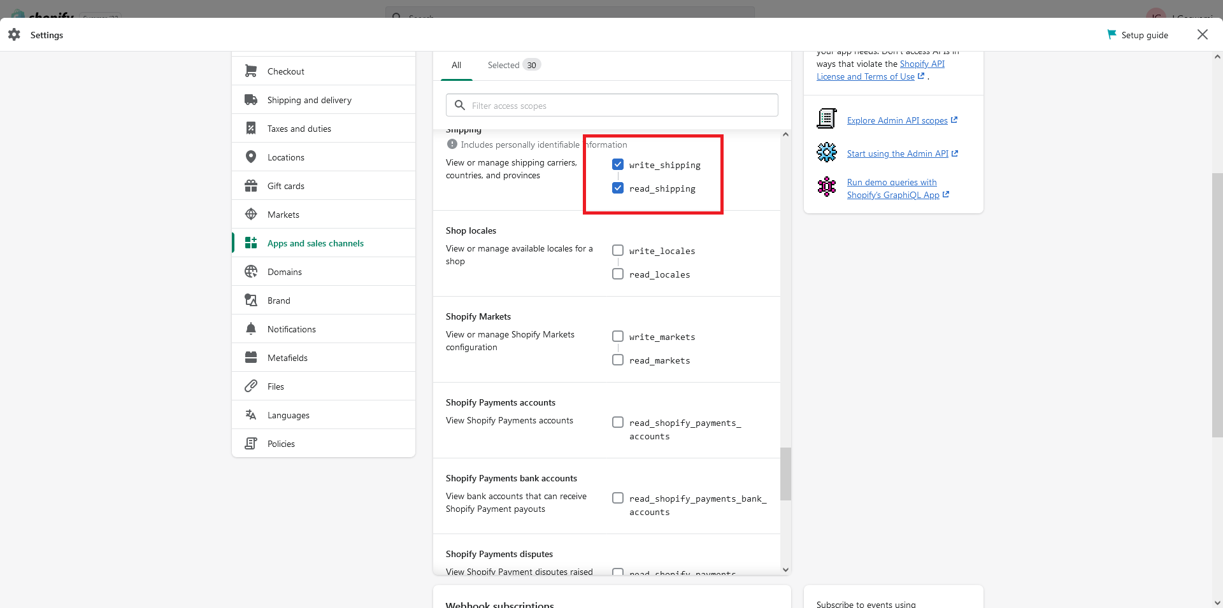The width and height of the screenshot is (1223, 608).
Task: Click page scrollbar thumb on right edge
Action: click(x=1217, y=305)
